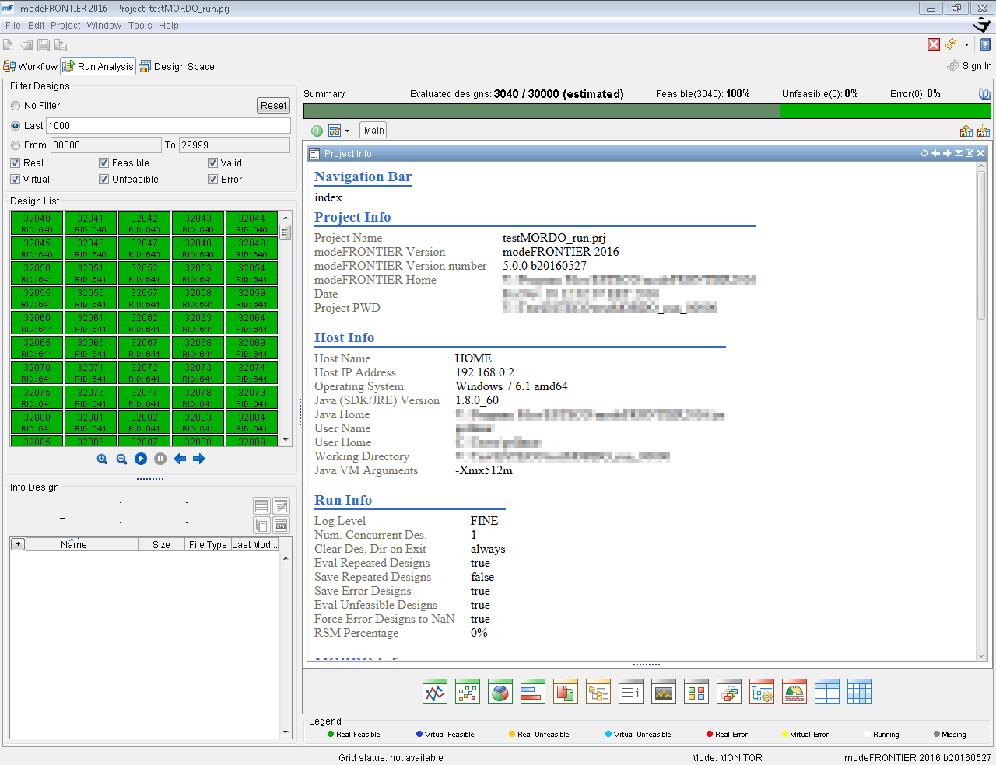Open the stacked colored windows tool

pos(729,691)
